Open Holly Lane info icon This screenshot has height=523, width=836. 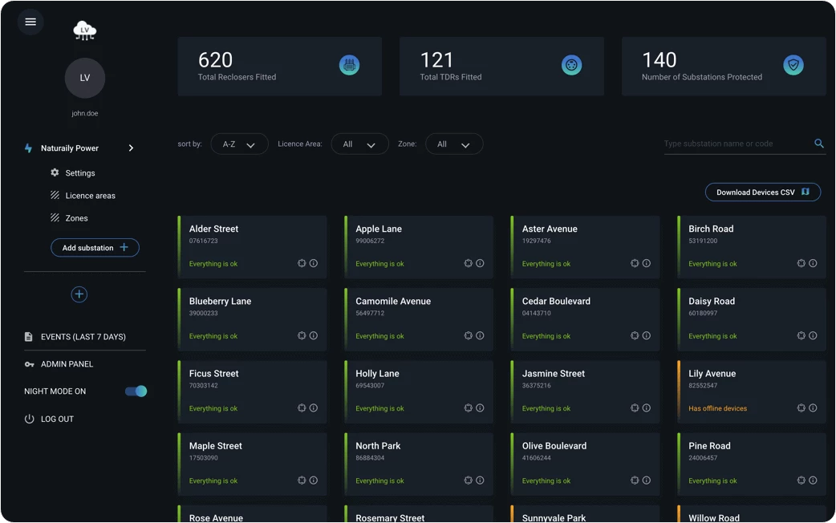pyautogui.click(x=480, y=408)
